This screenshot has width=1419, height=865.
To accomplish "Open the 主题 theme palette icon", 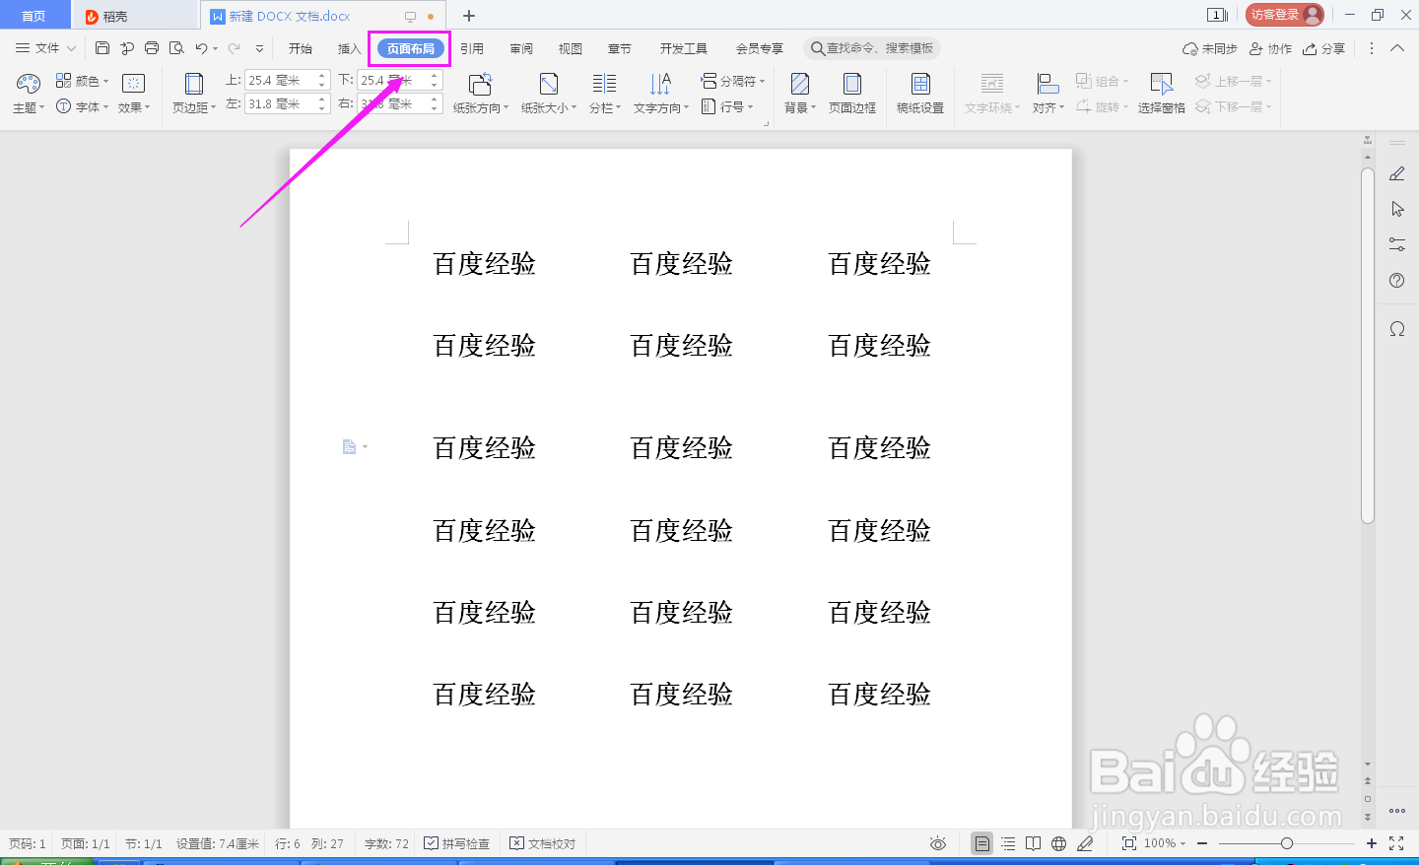I will pos(29,84).
